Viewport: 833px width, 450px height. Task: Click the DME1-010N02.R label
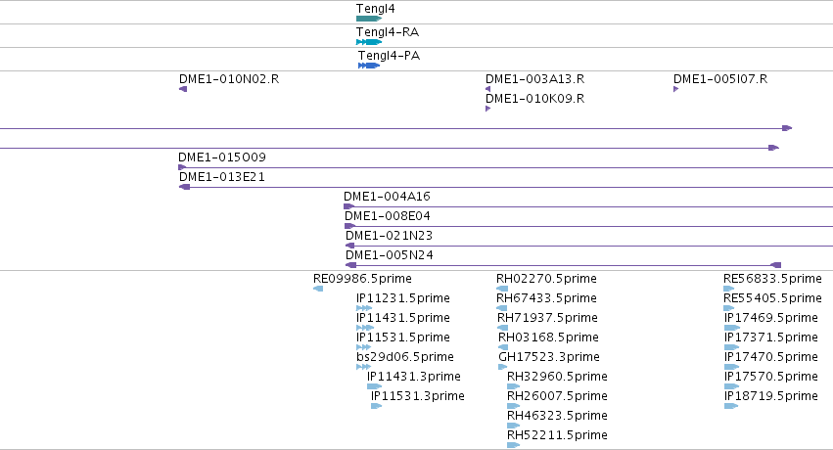pyautogui.click(x=229, y=79)
